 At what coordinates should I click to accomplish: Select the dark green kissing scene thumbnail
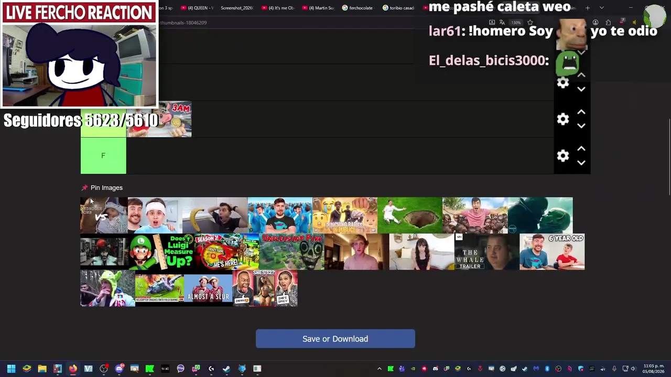[x=540, y=215]
